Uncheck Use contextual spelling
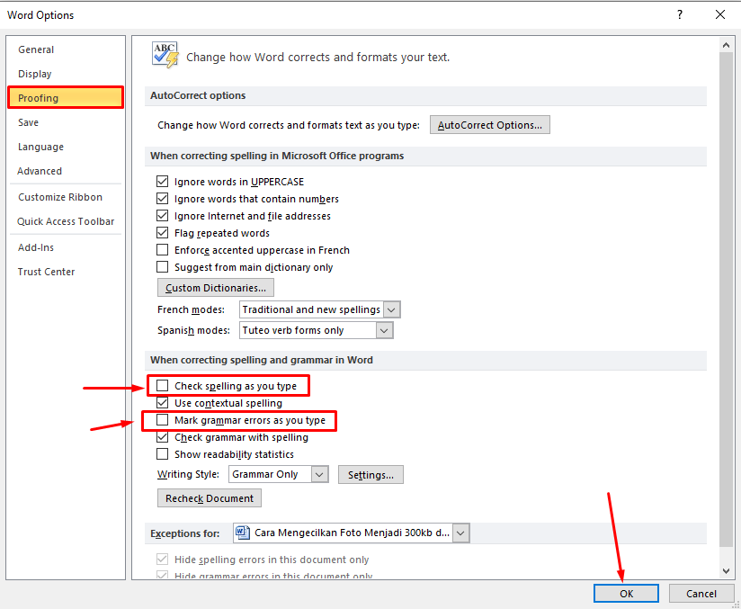The width and height of the screenshot is (741, 609). [162, 403]
